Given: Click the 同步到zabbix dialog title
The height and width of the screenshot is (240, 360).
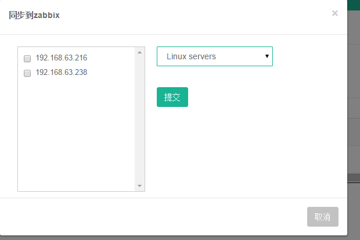Looking at the screenshot, I should coord(34,15).
